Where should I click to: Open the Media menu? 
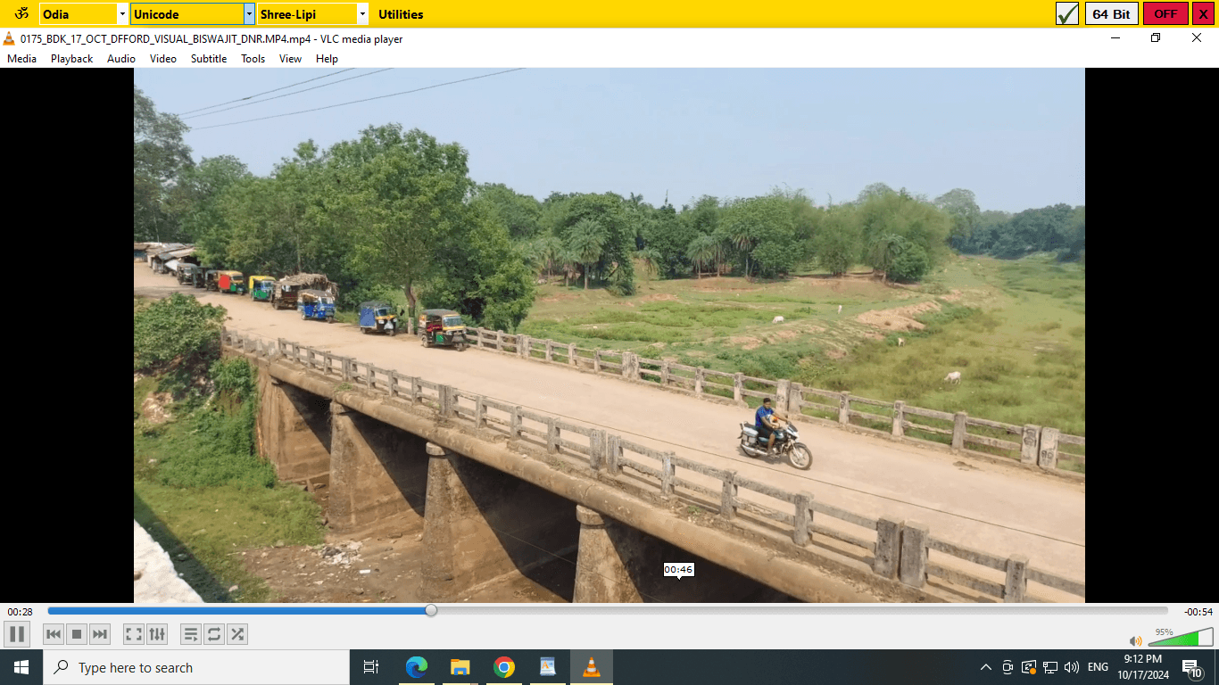click(21, 59)
